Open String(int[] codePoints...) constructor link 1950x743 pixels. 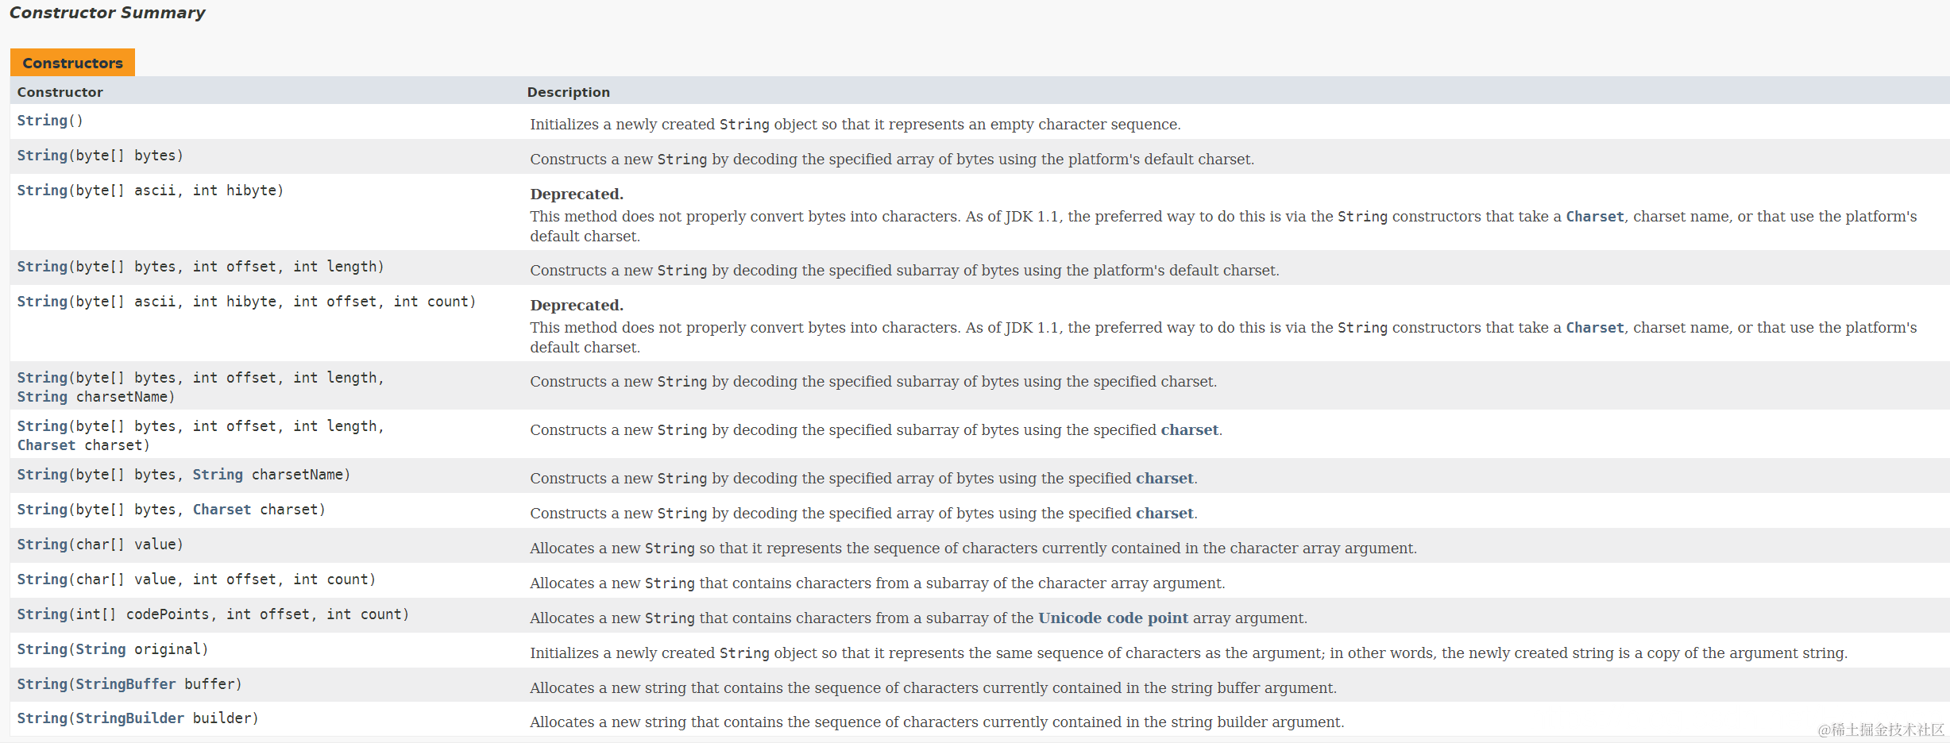[42, 614]
